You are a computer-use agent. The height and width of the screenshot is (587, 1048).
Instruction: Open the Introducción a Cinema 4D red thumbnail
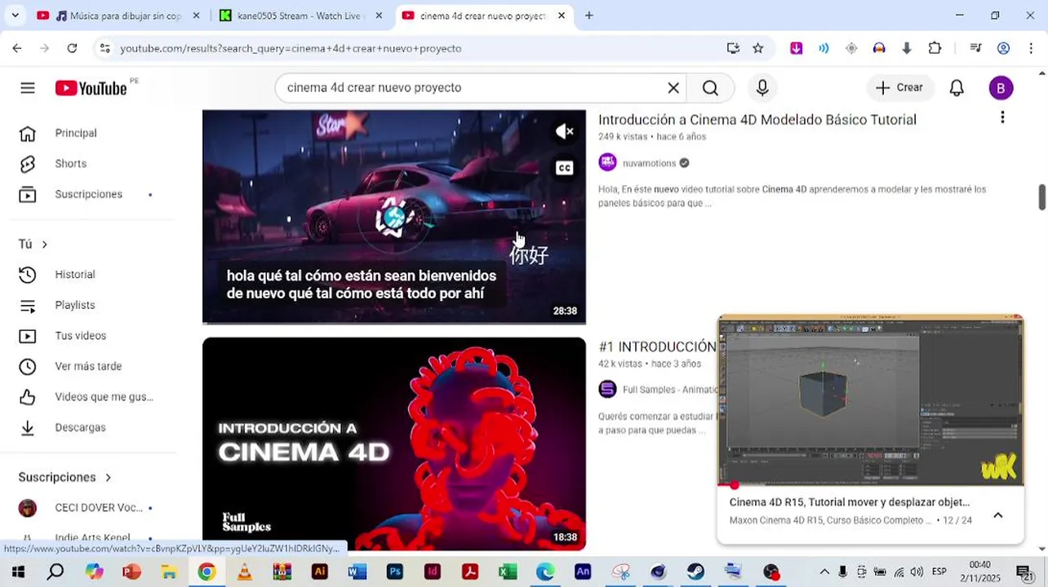pos(394,444)
